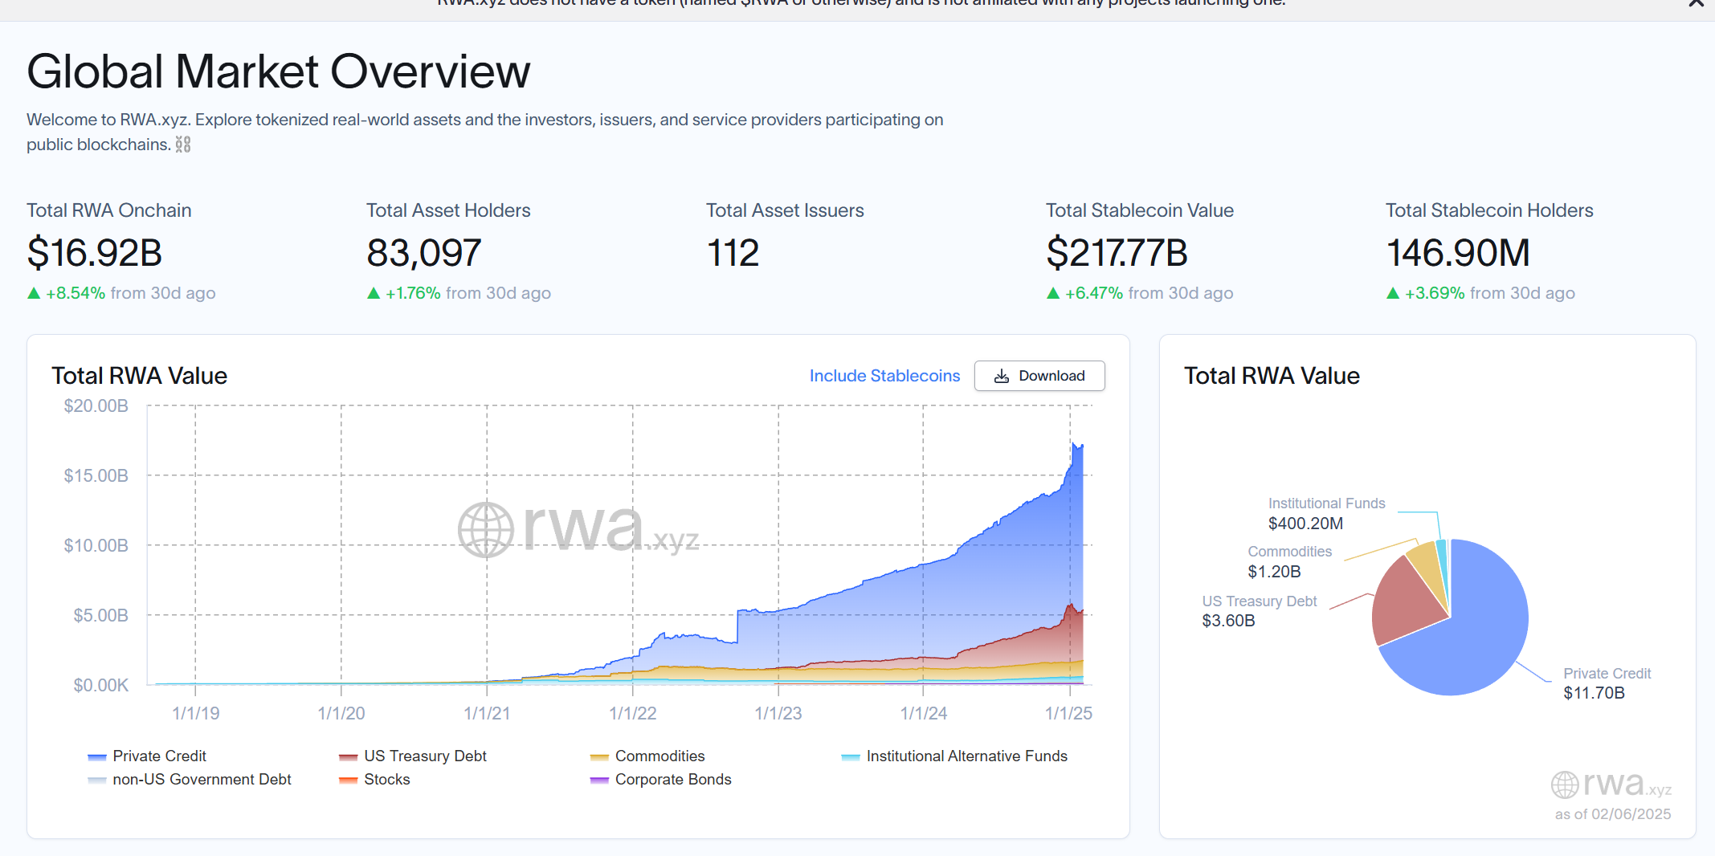Click the Global Market Overview heading
Screen dimensions: 1715x856
click(x=278, y=71)
